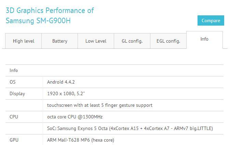Switch to the High level tab
This screenshot has width=230, height=145.
tap(24, 41)
